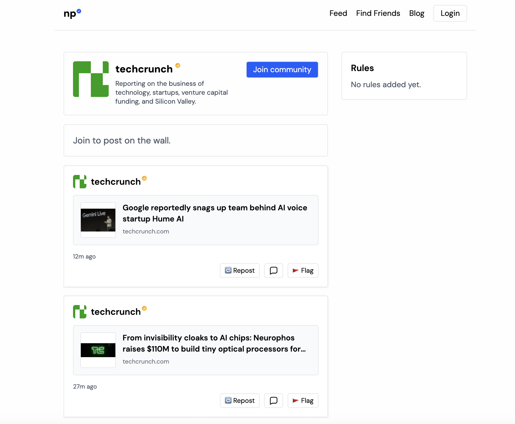Click the '27m ago' timestamp
515x424 pixels.
[85, 387]
